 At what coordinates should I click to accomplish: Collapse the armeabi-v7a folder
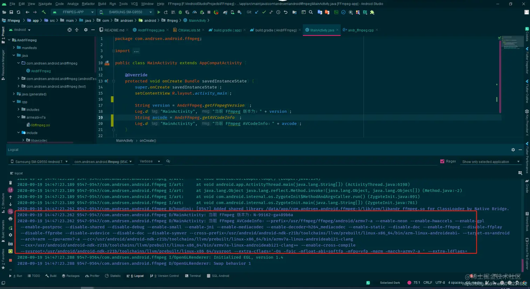coord(19,117)
